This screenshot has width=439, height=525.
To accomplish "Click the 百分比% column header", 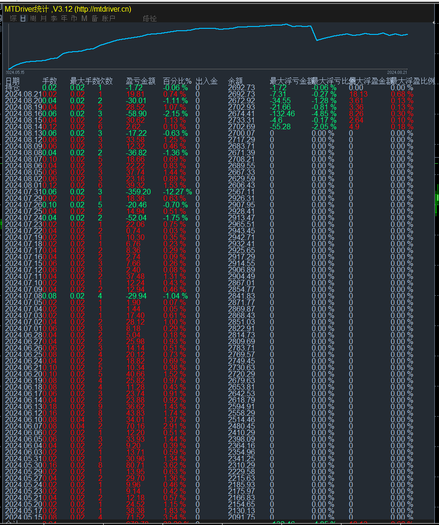I will pyautogui.click(x=177, y=81).
